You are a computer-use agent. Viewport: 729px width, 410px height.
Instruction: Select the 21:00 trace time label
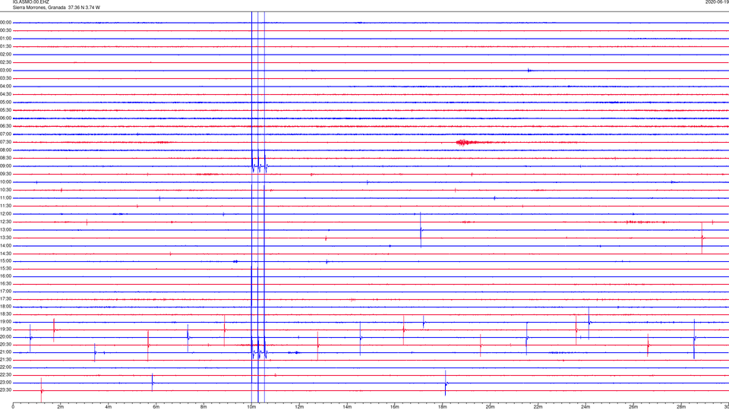point(5,352)
